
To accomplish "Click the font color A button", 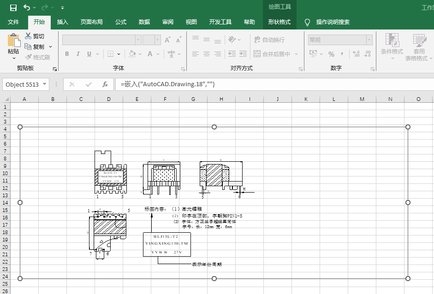I will point(150,54).
